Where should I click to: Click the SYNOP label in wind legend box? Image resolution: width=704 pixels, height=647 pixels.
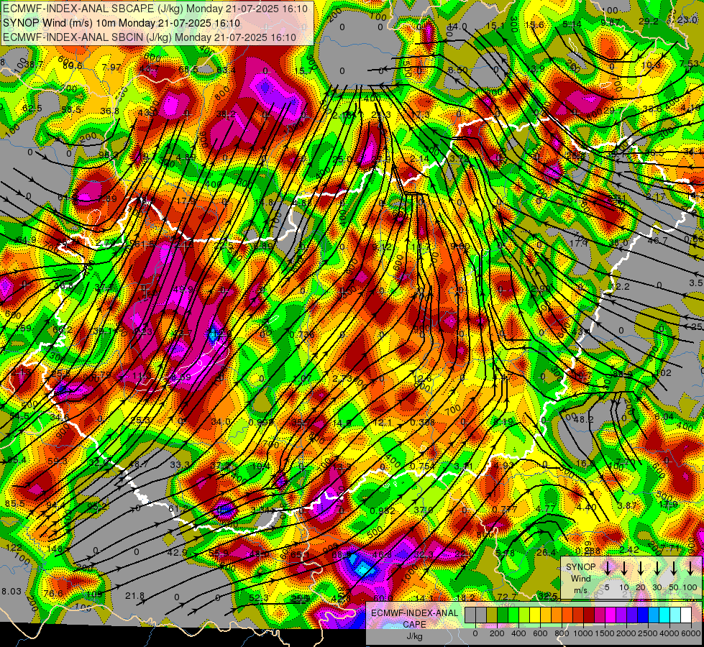click(580, 566)
